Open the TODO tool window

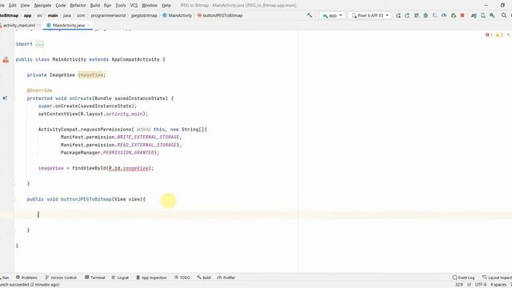coord(182,278)
